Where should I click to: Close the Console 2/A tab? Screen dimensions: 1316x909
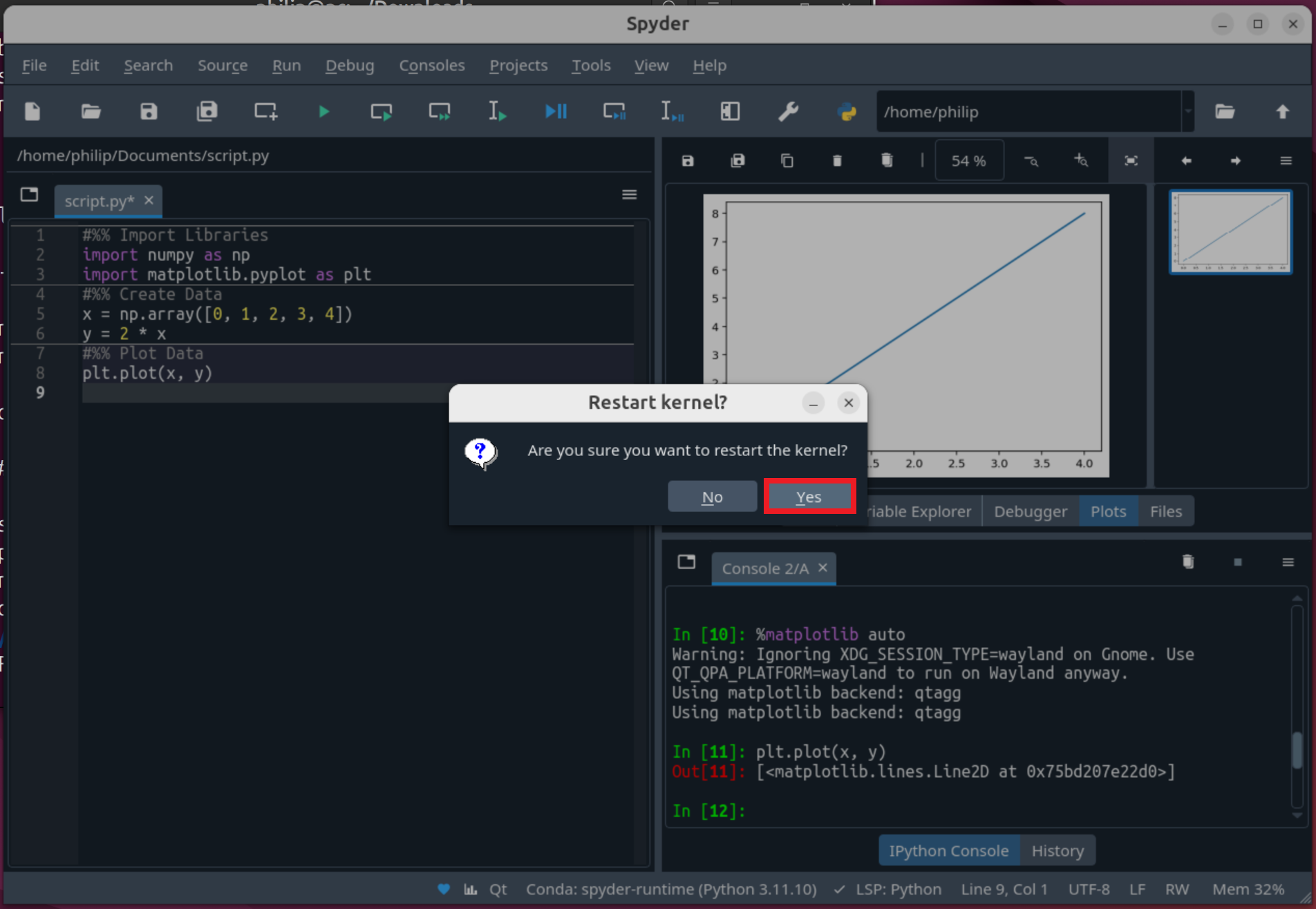(x=822, y=568)
